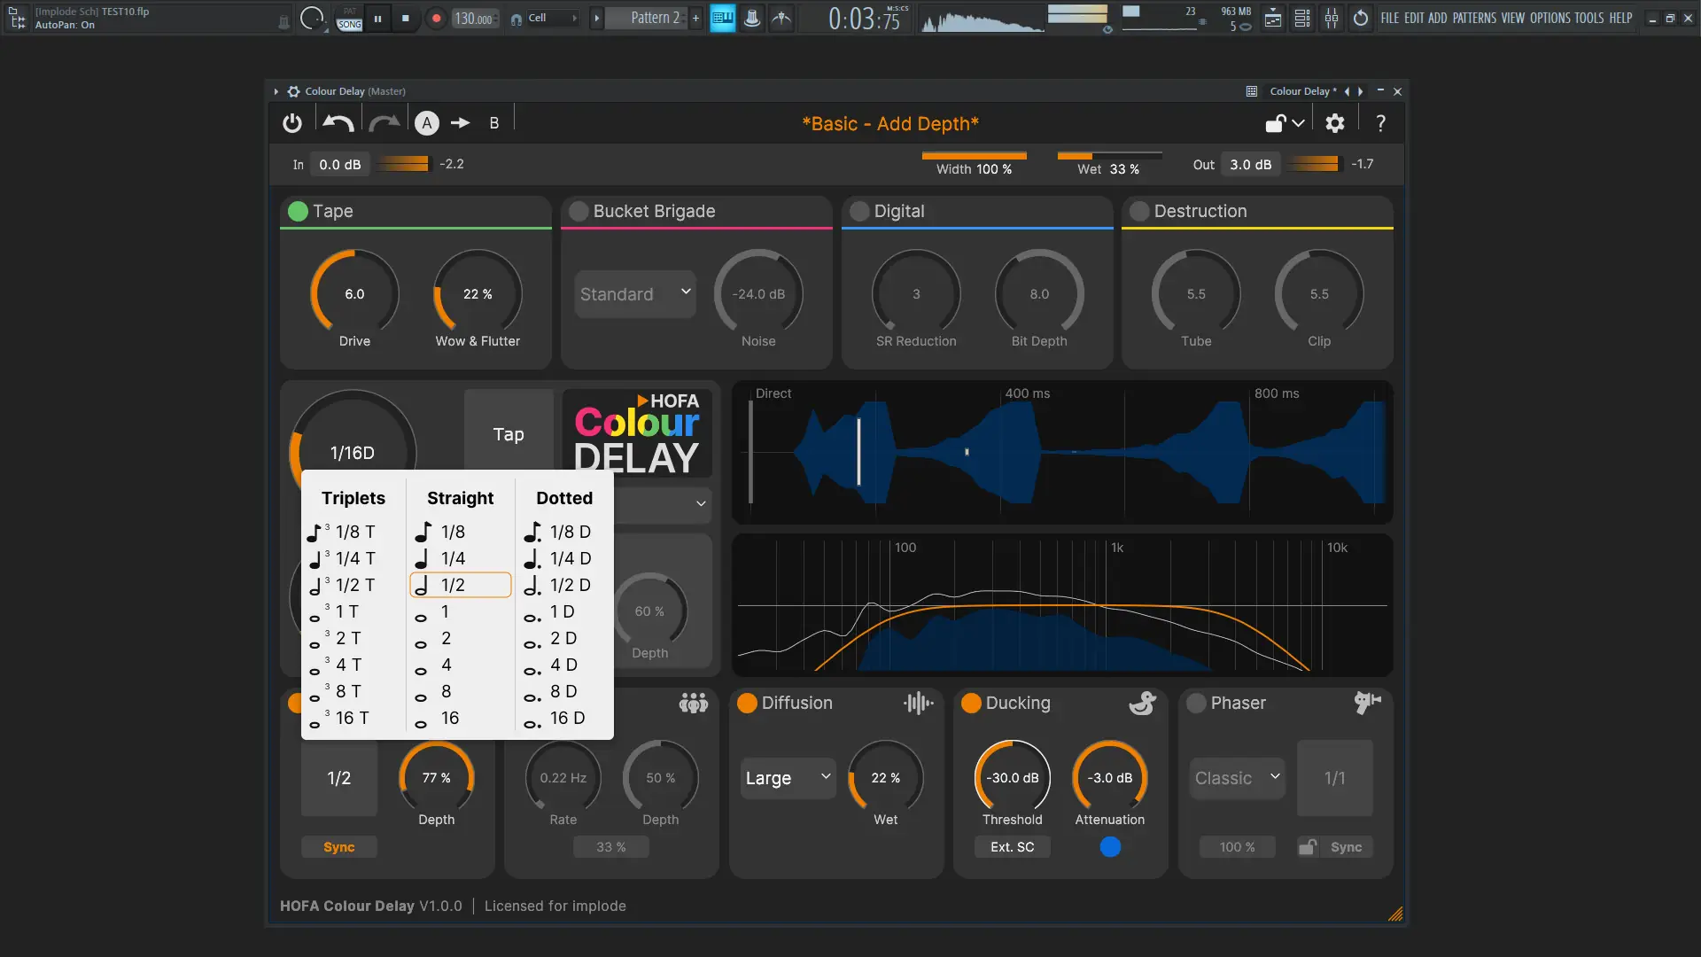Click the help question mark icon
1701x957 pixels.
[1380, 123]
